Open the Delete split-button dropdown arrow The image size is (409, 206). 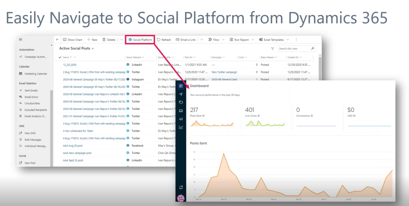(121, 40)
